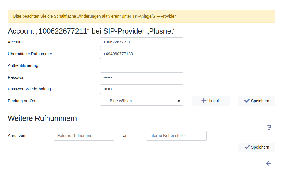Save Weitere Rufnummern with Speichern label
Image resolution: width=281 pixels, height=173 pixels.
coord(260,147)
